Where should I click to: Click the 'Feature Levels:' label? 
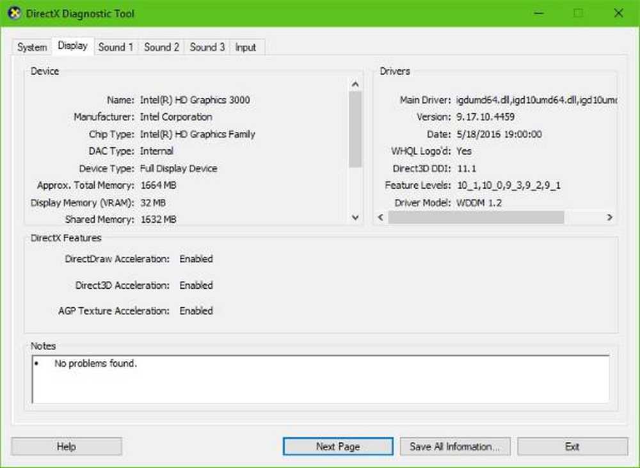pyautogui.click(x=417, y=186)
